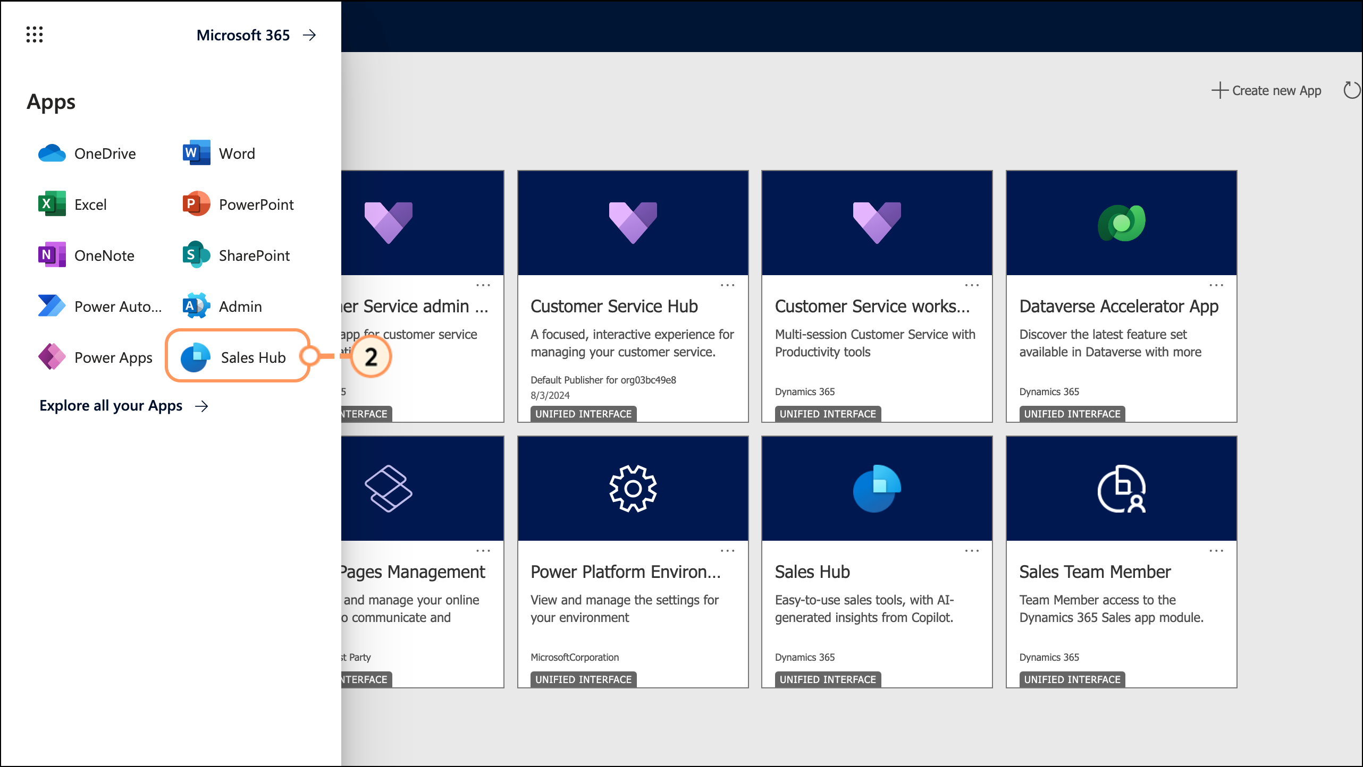This screenshot has width=1363, height=767.
Task: Click the Create new App button
Action: pos(1266,91)
